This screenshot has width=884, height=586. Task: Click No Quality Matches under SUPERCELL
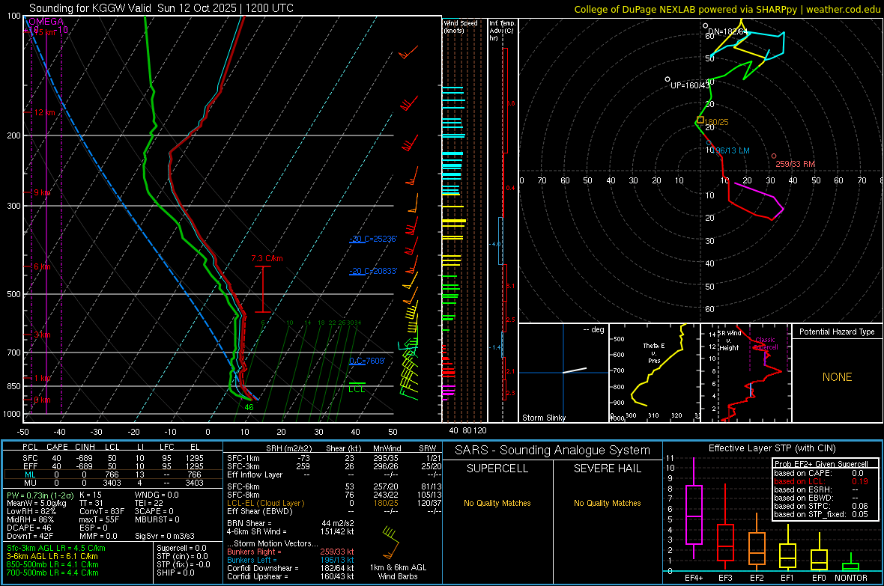click(x=497, y=503)
